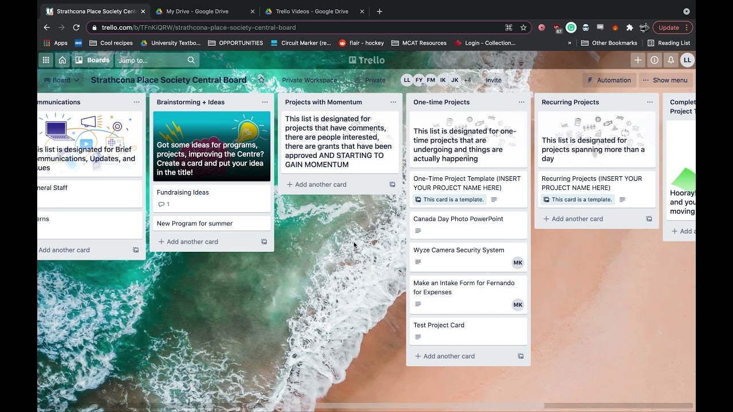Open One-time Projects list actions menu
The width and height of the screenshot is (733, 412).
[522, 102]
